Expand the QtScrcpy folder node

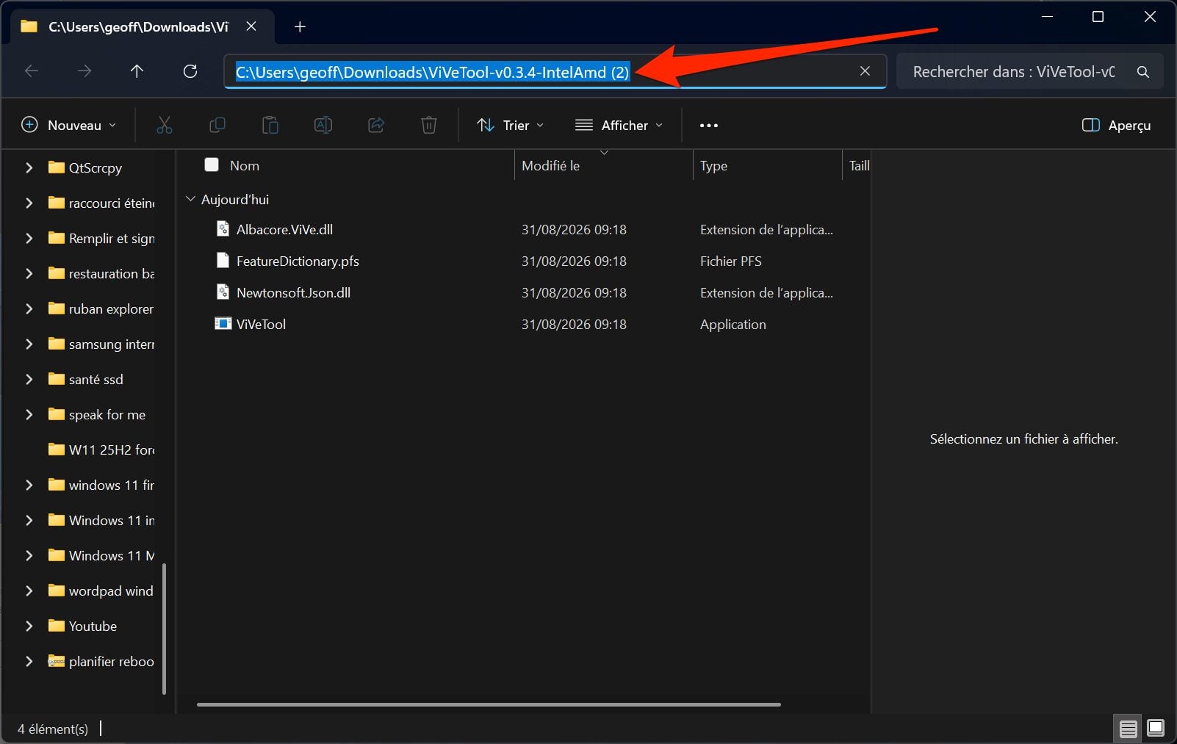pyautogui.click(x=29, y=167)
